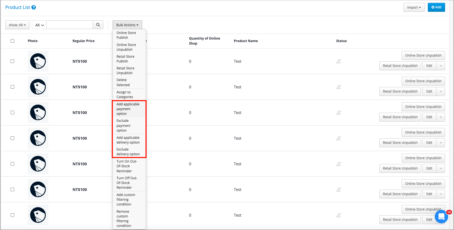Choose Turn On Out-Of-Stock Reminder
454x230 pixels.
click(x=129, y=166)
